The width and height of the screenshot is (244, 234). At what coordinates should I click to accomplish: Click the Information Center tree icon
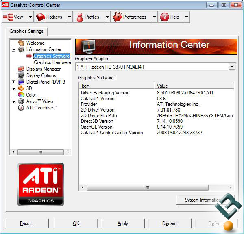click(x=21, y=49)
